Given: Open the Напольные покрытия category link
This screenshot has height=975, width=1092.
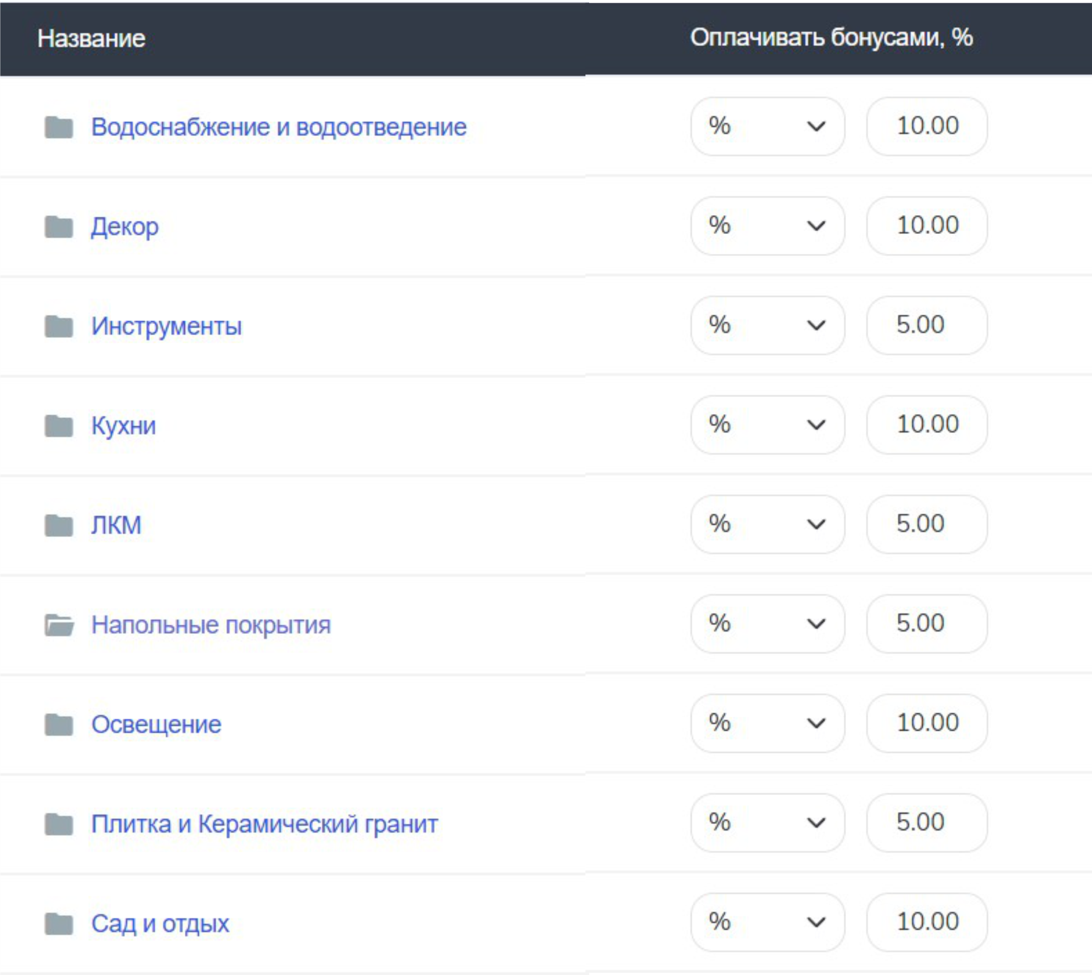Looking at the screenshot, I should click(x=211, y=625).
